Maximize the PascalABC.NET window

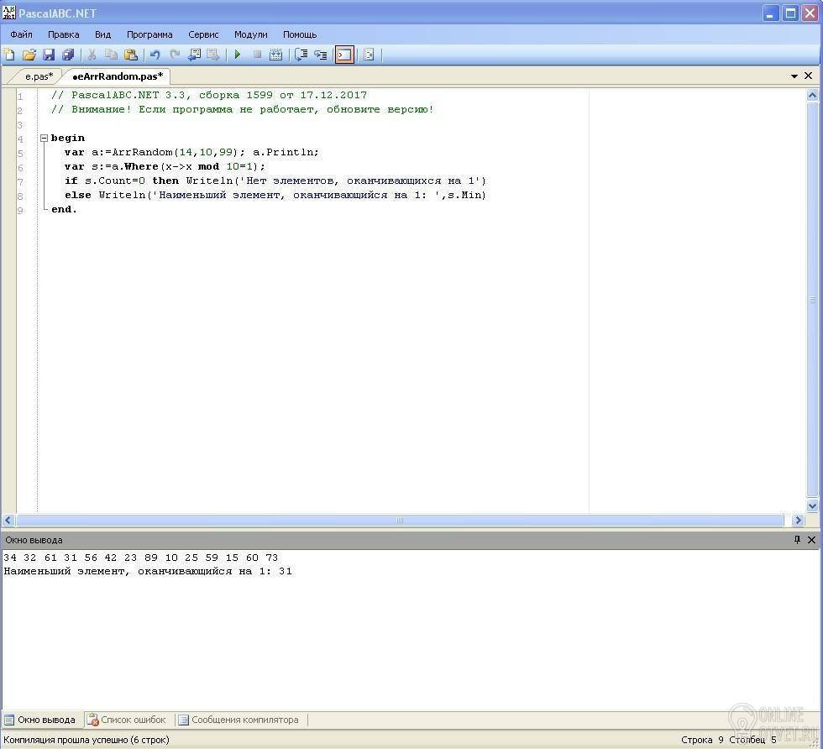tap(790, 13)
